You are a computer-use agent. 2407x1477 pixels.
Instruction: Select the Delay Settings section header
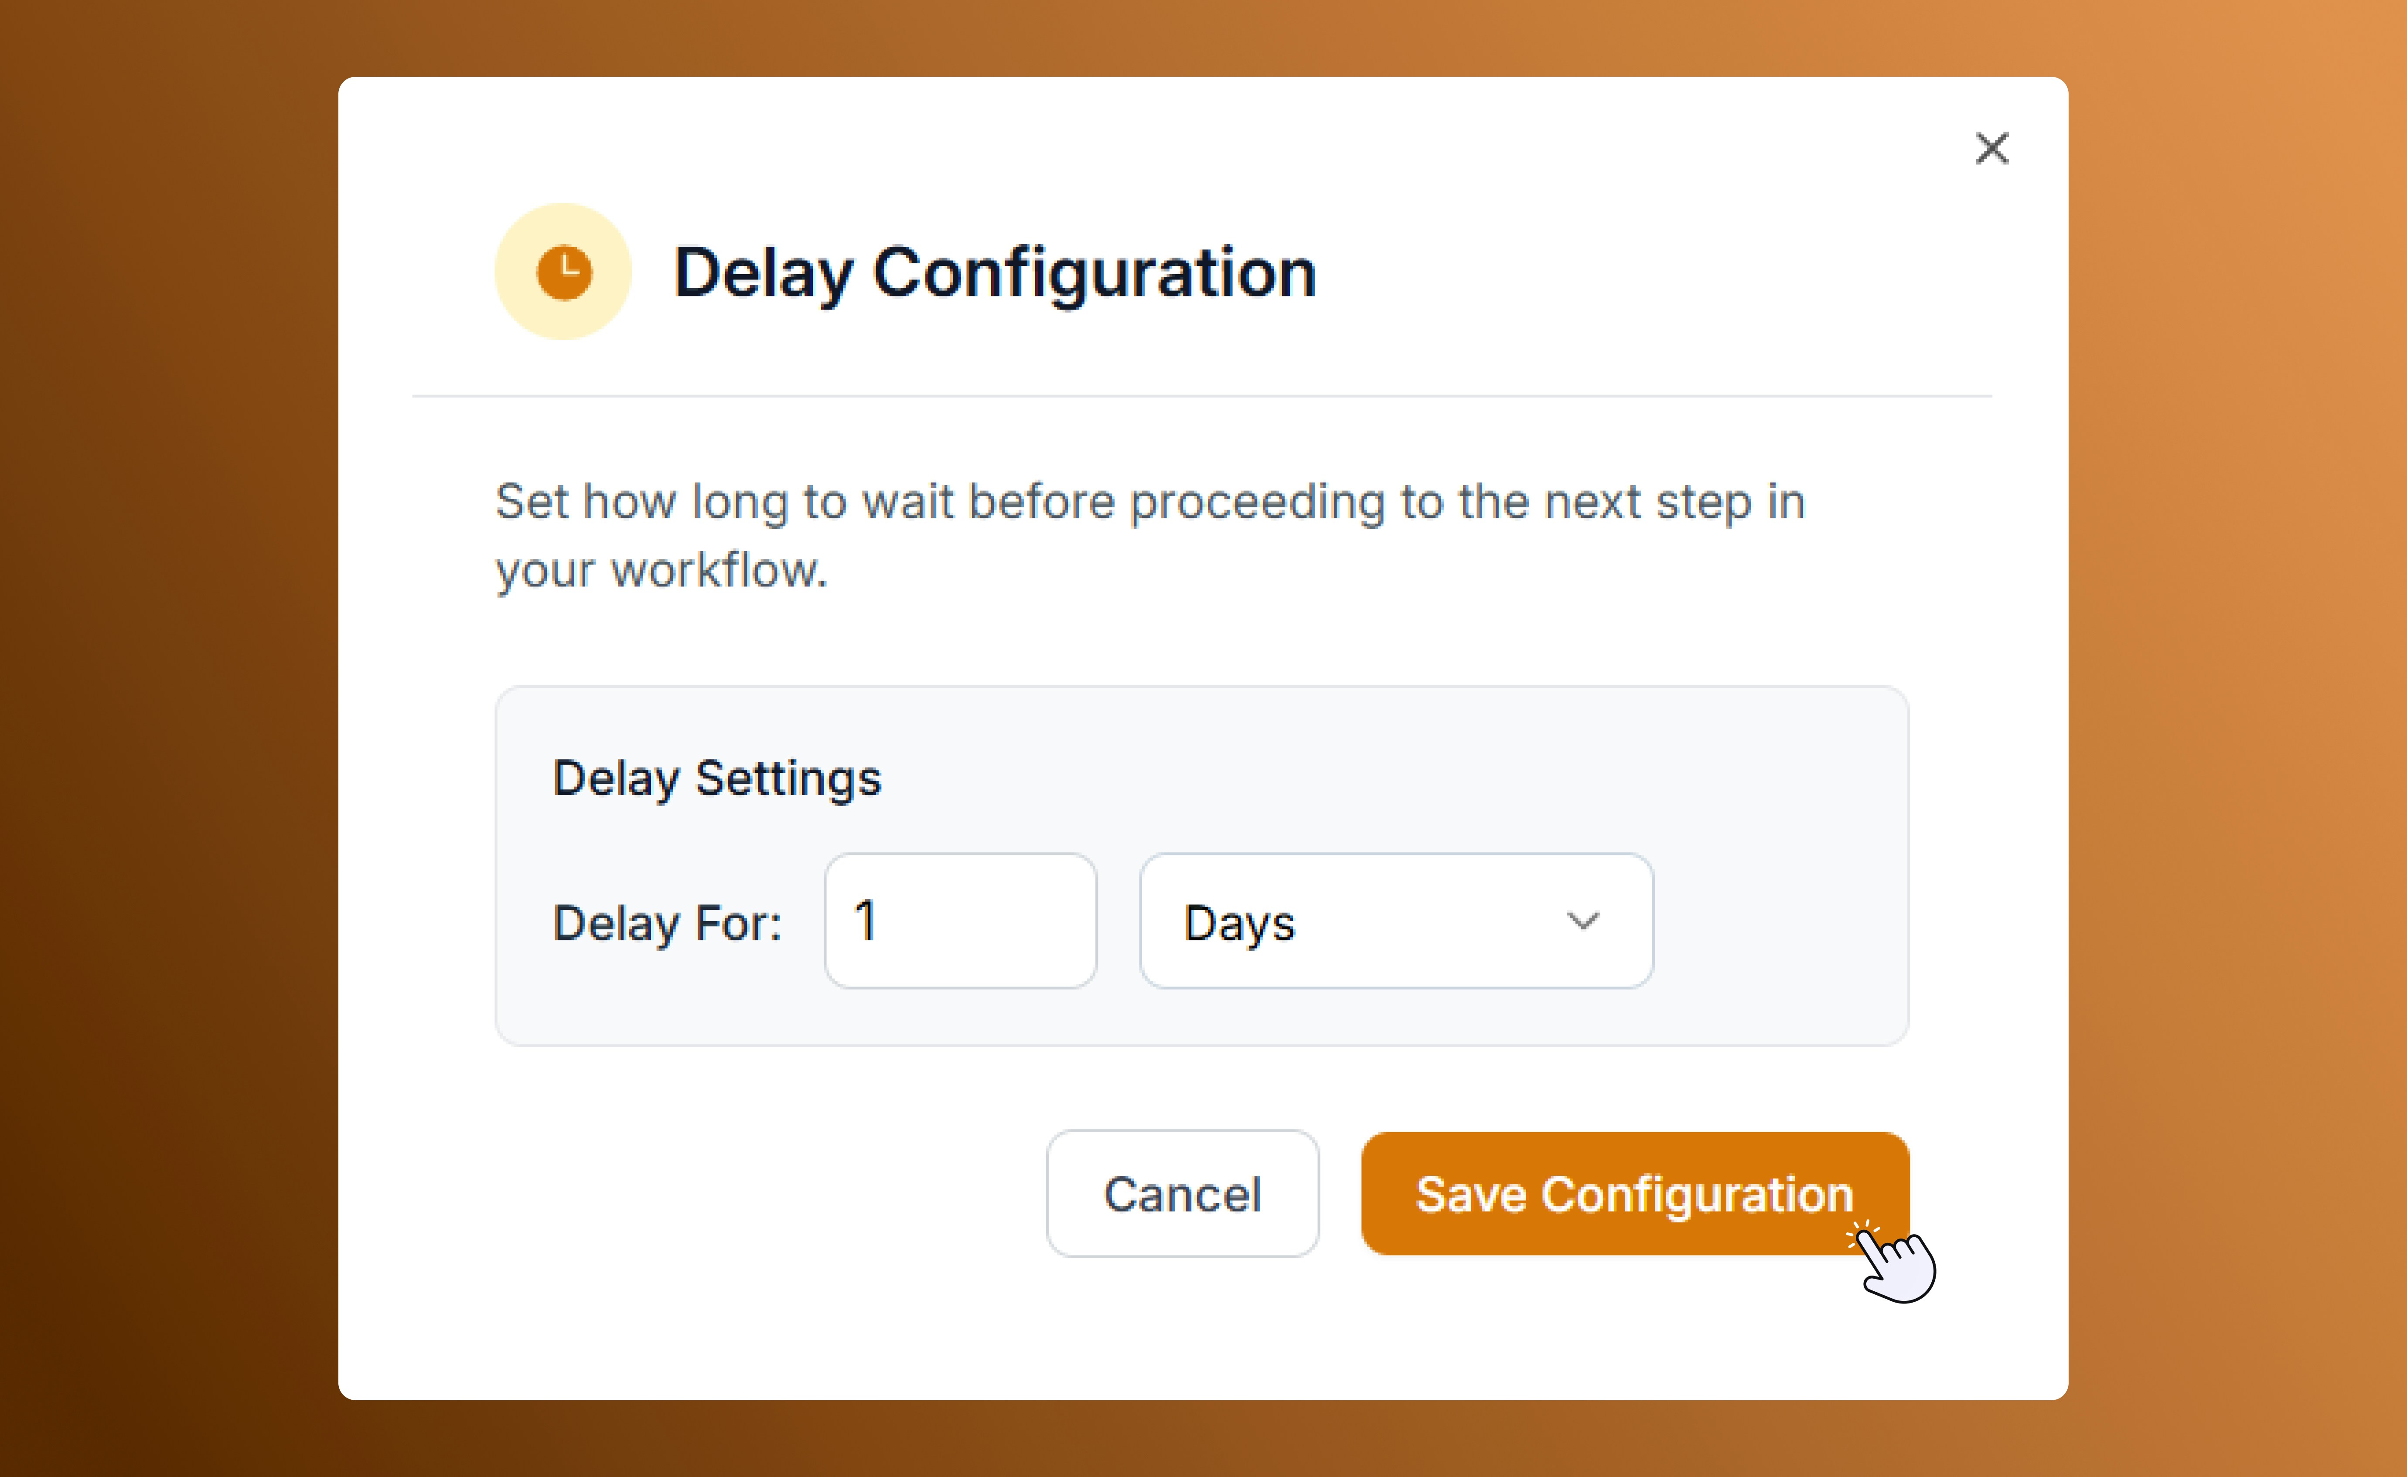point(718,779)
